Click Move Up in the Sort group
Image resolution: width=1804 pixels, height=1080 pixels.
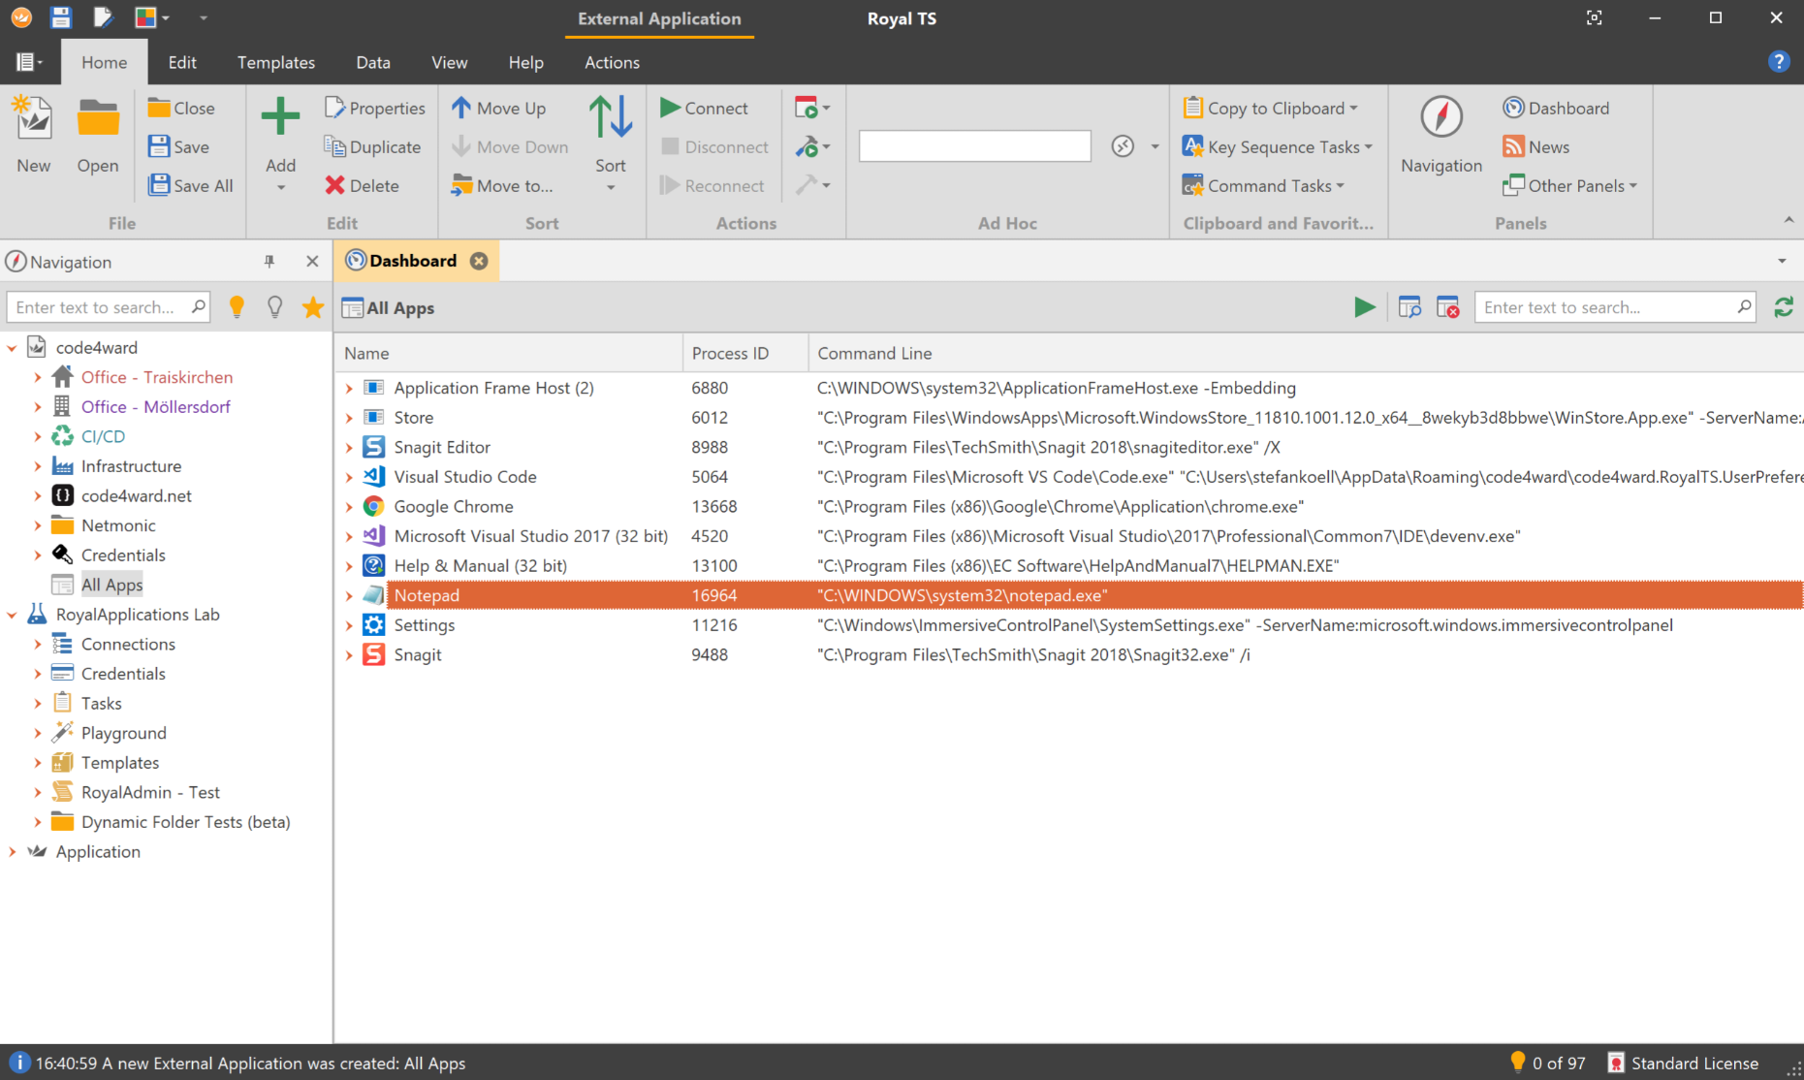pyautogui.click(x=499, y=108)
